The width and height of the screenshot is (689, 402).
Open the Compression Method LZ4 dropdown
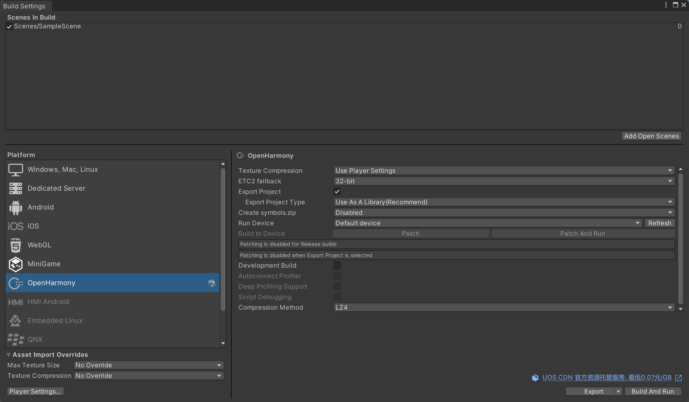point(504,308)
